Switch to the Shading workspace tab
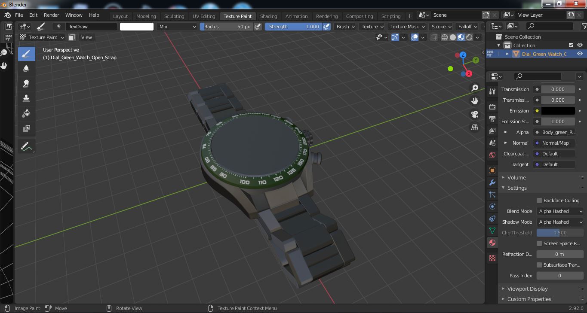This screenshot has height=313, width=587. (x=268, y=16)
